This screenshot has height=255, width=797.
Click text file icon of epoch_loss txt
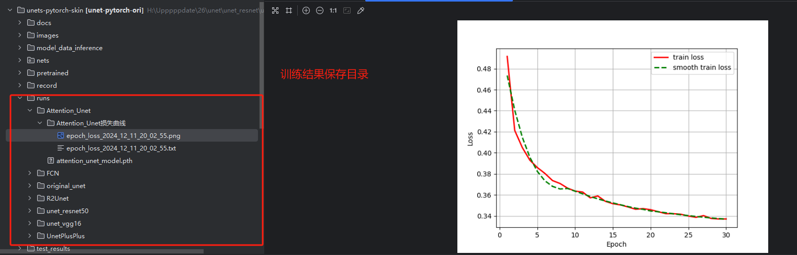point(61,148)
